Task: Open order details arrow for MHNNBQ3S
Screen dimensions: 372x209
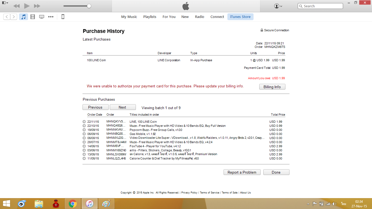Action: pyautogui.click(x=84, y=134)
